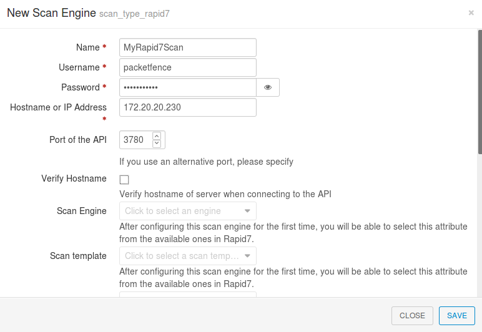This screenshot has width=482, height=332.
Task: Focus the Username field containing packetfence
Action: coord(188,67)
